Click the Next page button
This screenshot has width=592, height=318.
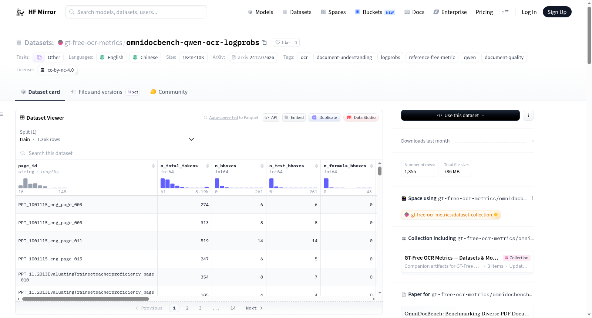(x=254, y=308)
